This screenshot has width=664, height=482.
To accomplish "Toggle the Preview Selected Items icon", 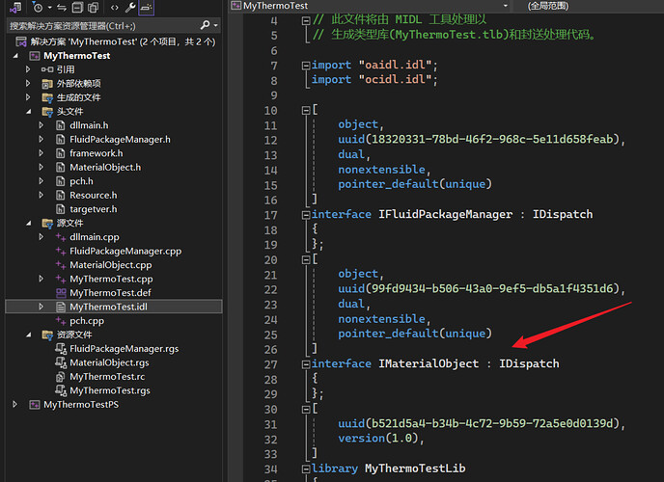I will point(146,7).
